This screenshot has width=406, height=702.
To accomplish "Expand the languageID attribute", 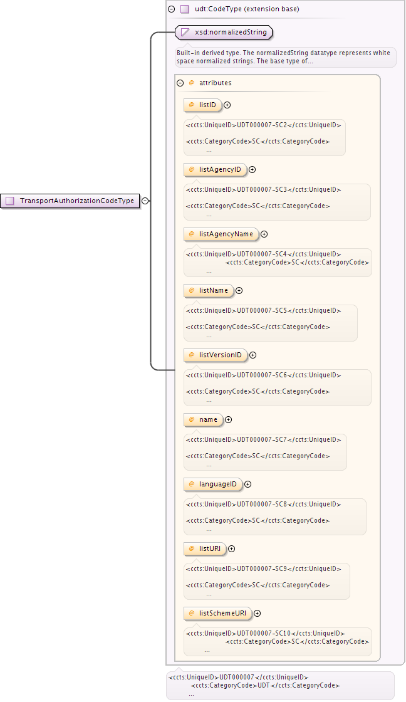I will [248, 485].
